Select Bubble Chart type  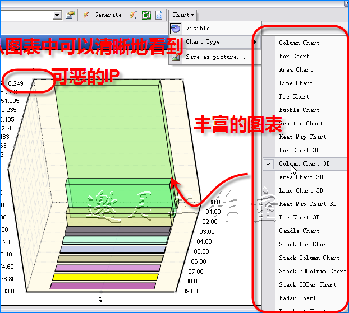pyautogui.click(x=299, y=110)
